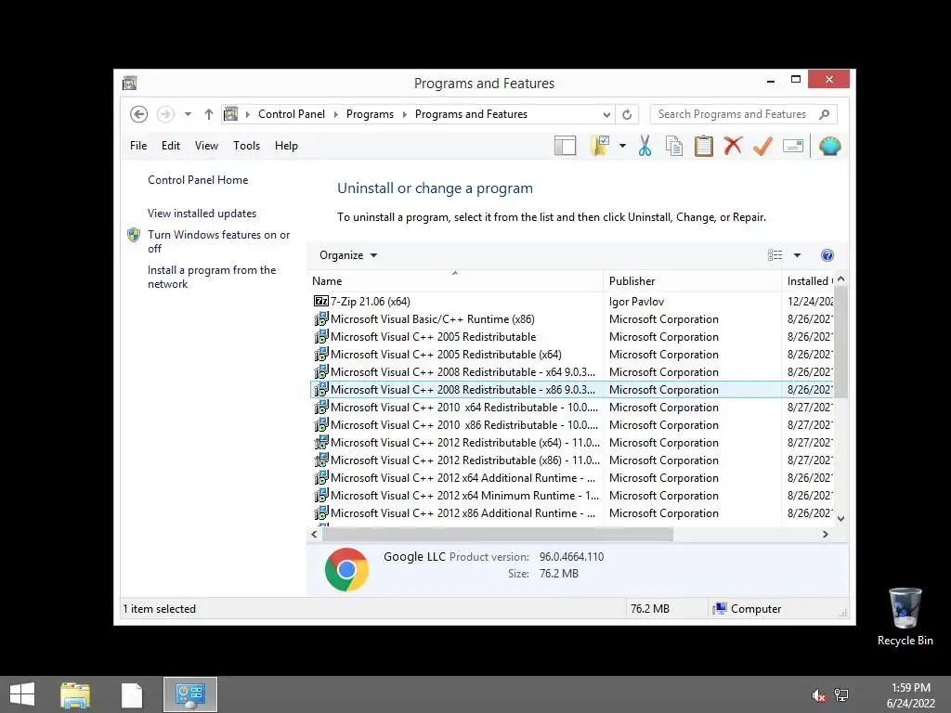Click the muted volume tray icon
Viewport: 951px width, 713px height.
click(x=818, y=695)
